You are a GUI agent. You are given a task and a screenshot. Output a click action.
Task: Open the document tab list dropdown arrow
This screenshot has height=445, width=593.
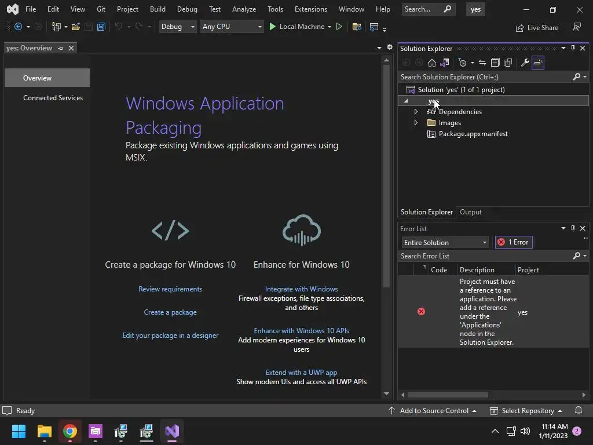pyautogui.click(x=379, y=48)
